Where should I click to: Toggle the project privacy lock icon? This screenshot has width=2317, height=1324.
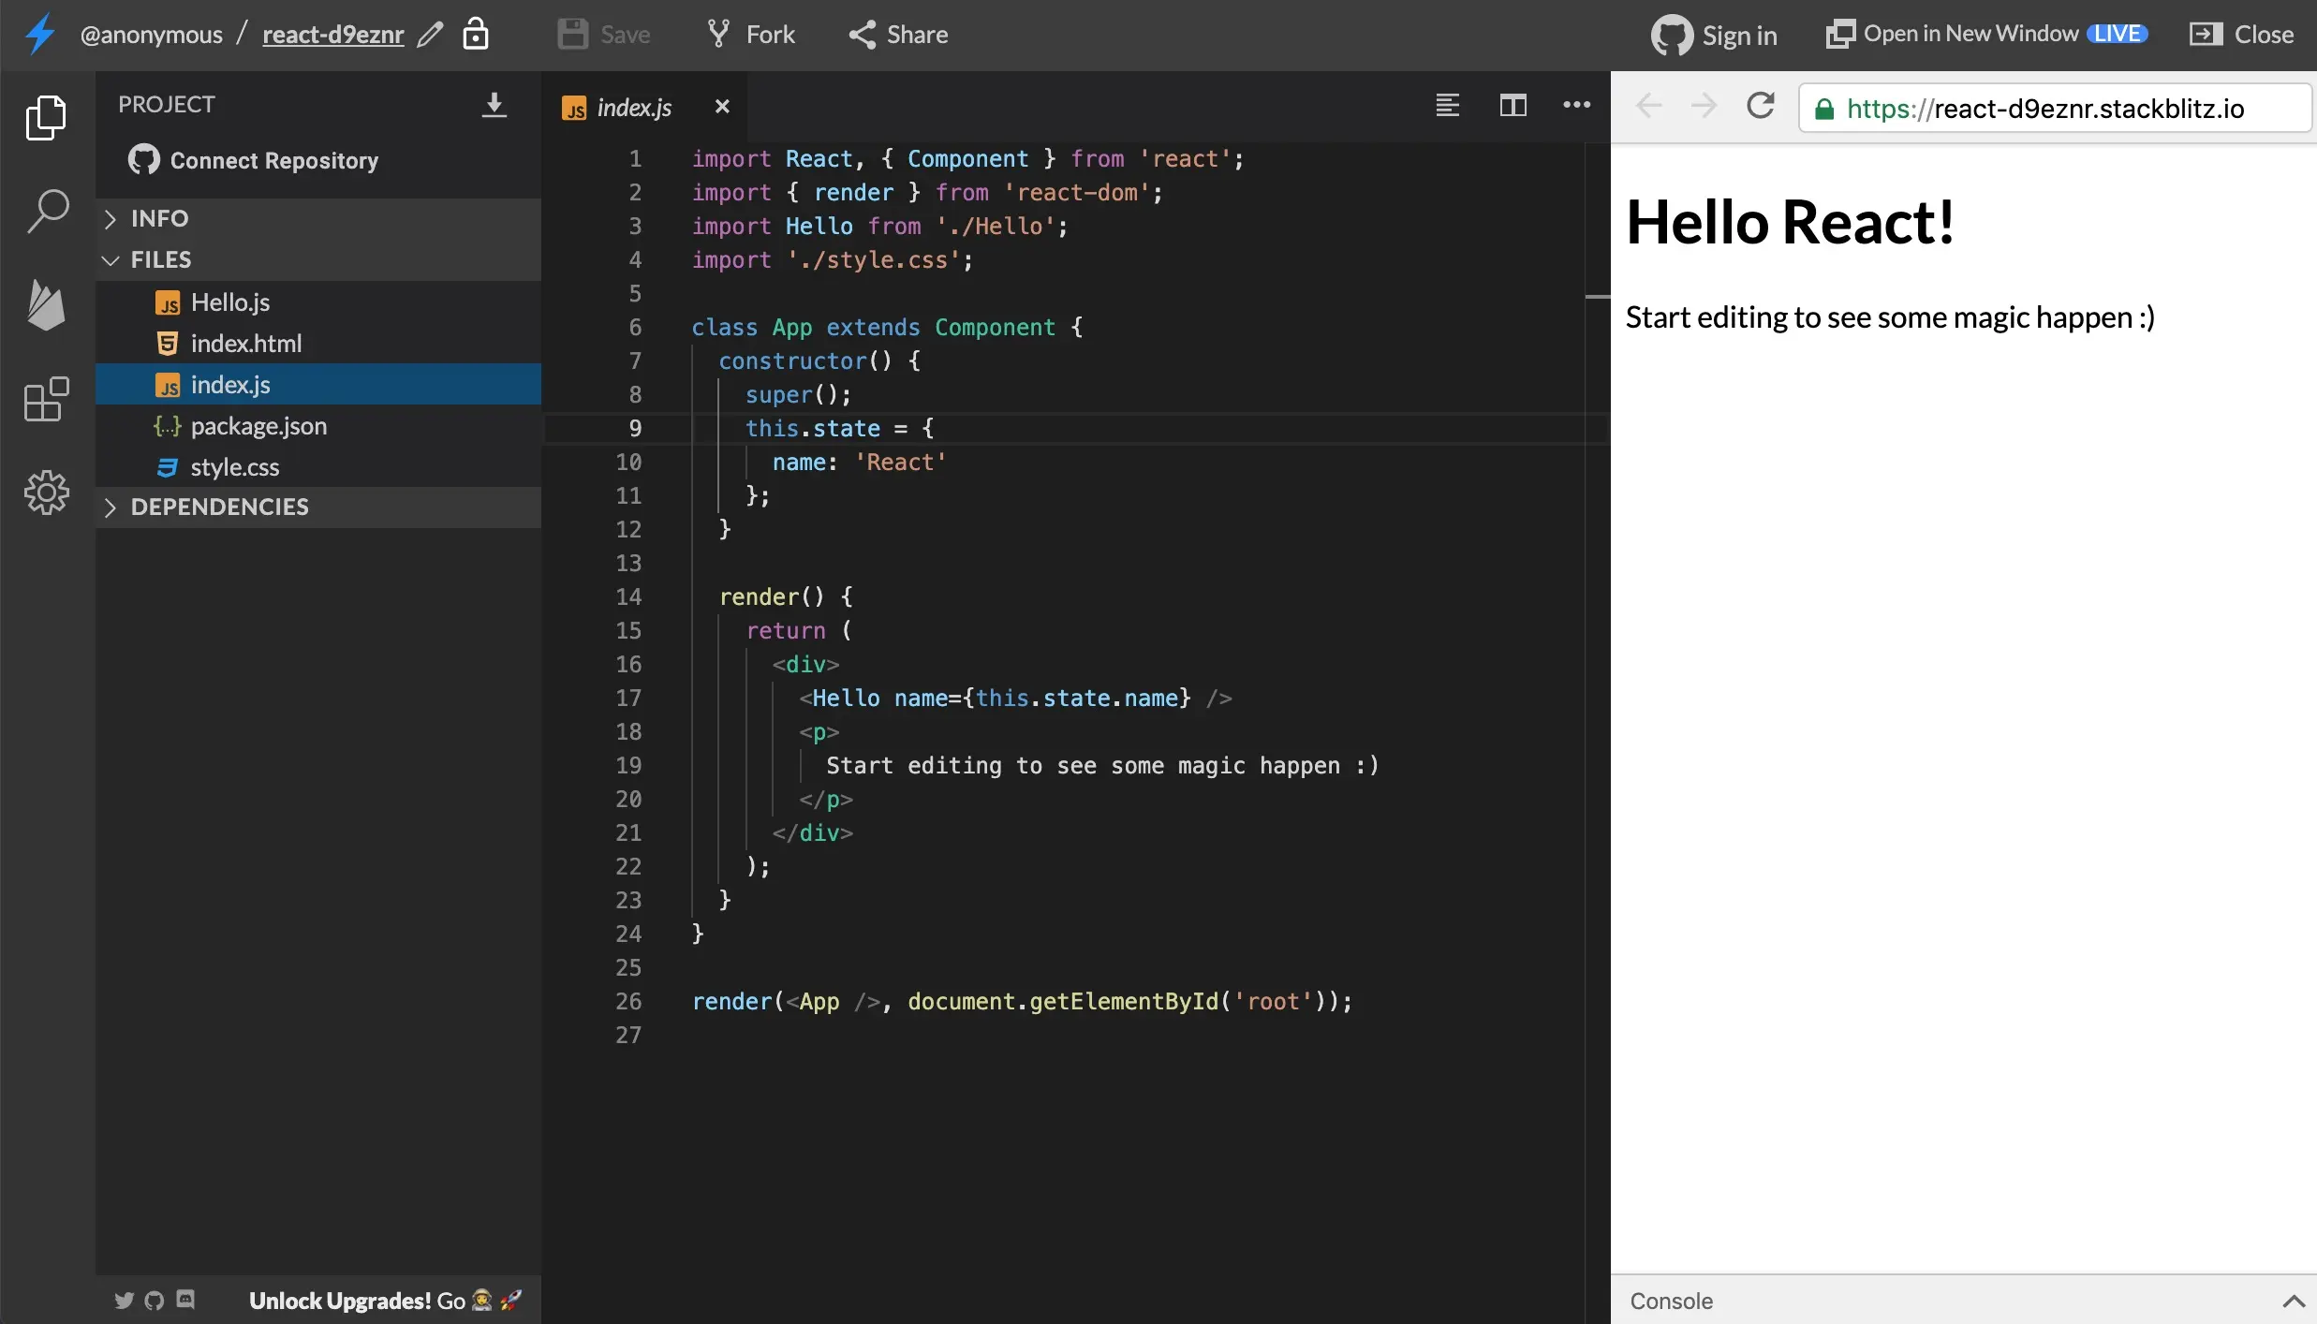476,34
